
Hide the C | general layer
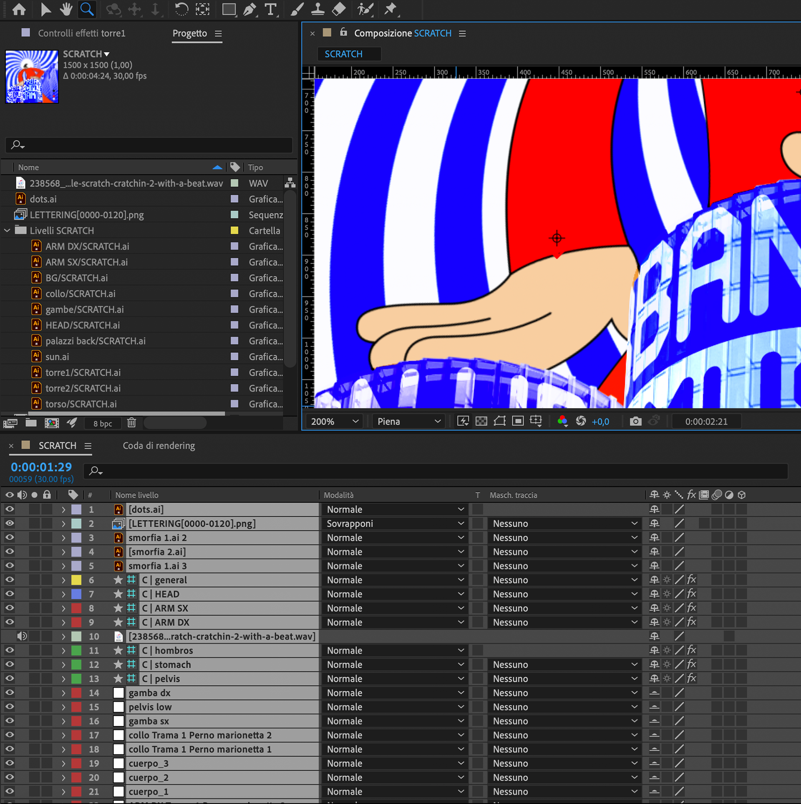[10, 580]
